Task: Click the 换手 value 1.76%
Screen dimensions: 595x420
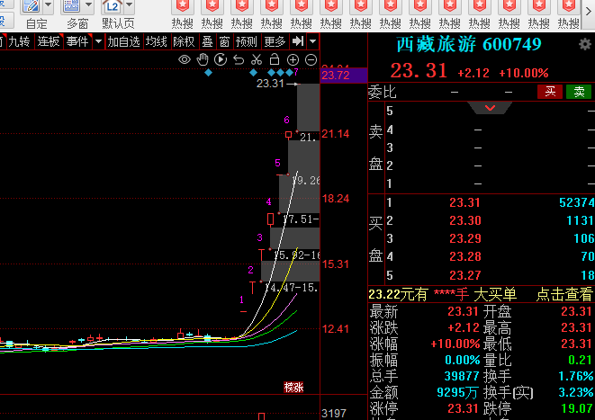Action: [x=576, y=376]
